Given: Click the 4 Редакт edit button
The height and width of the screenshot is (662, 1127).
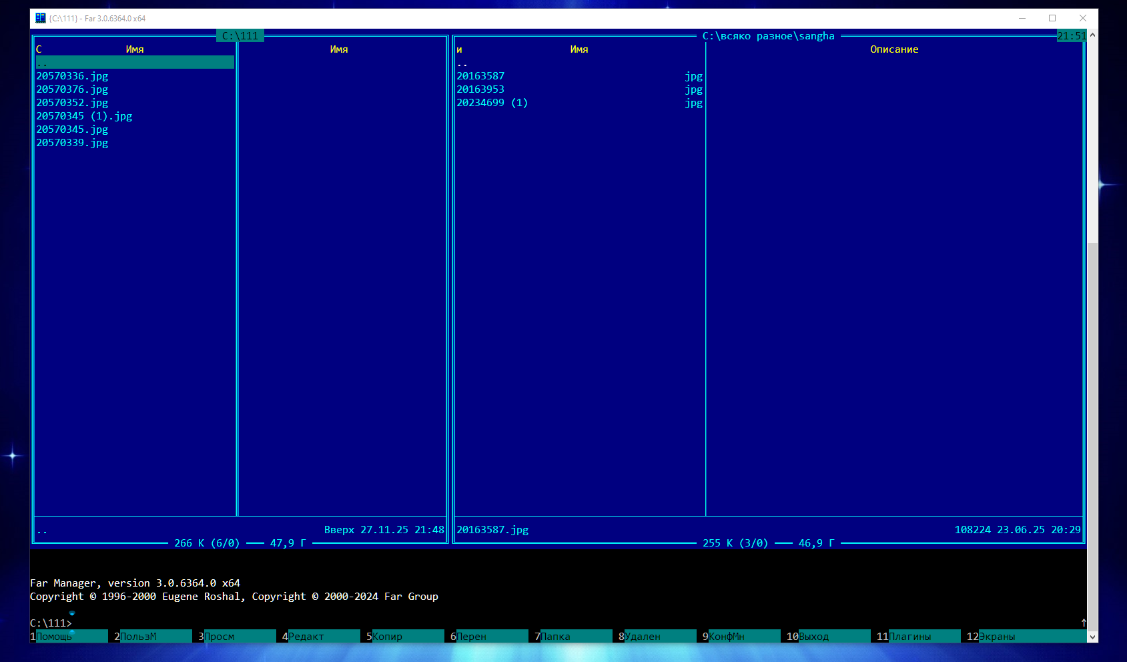Looking at the screenshot, I should (321, 637).
